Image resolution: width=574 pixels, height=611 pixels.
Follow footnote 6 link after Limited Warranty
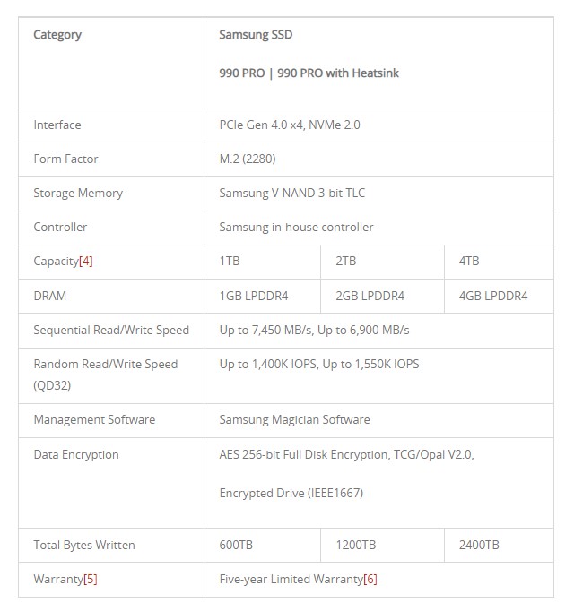coord(370,579)
